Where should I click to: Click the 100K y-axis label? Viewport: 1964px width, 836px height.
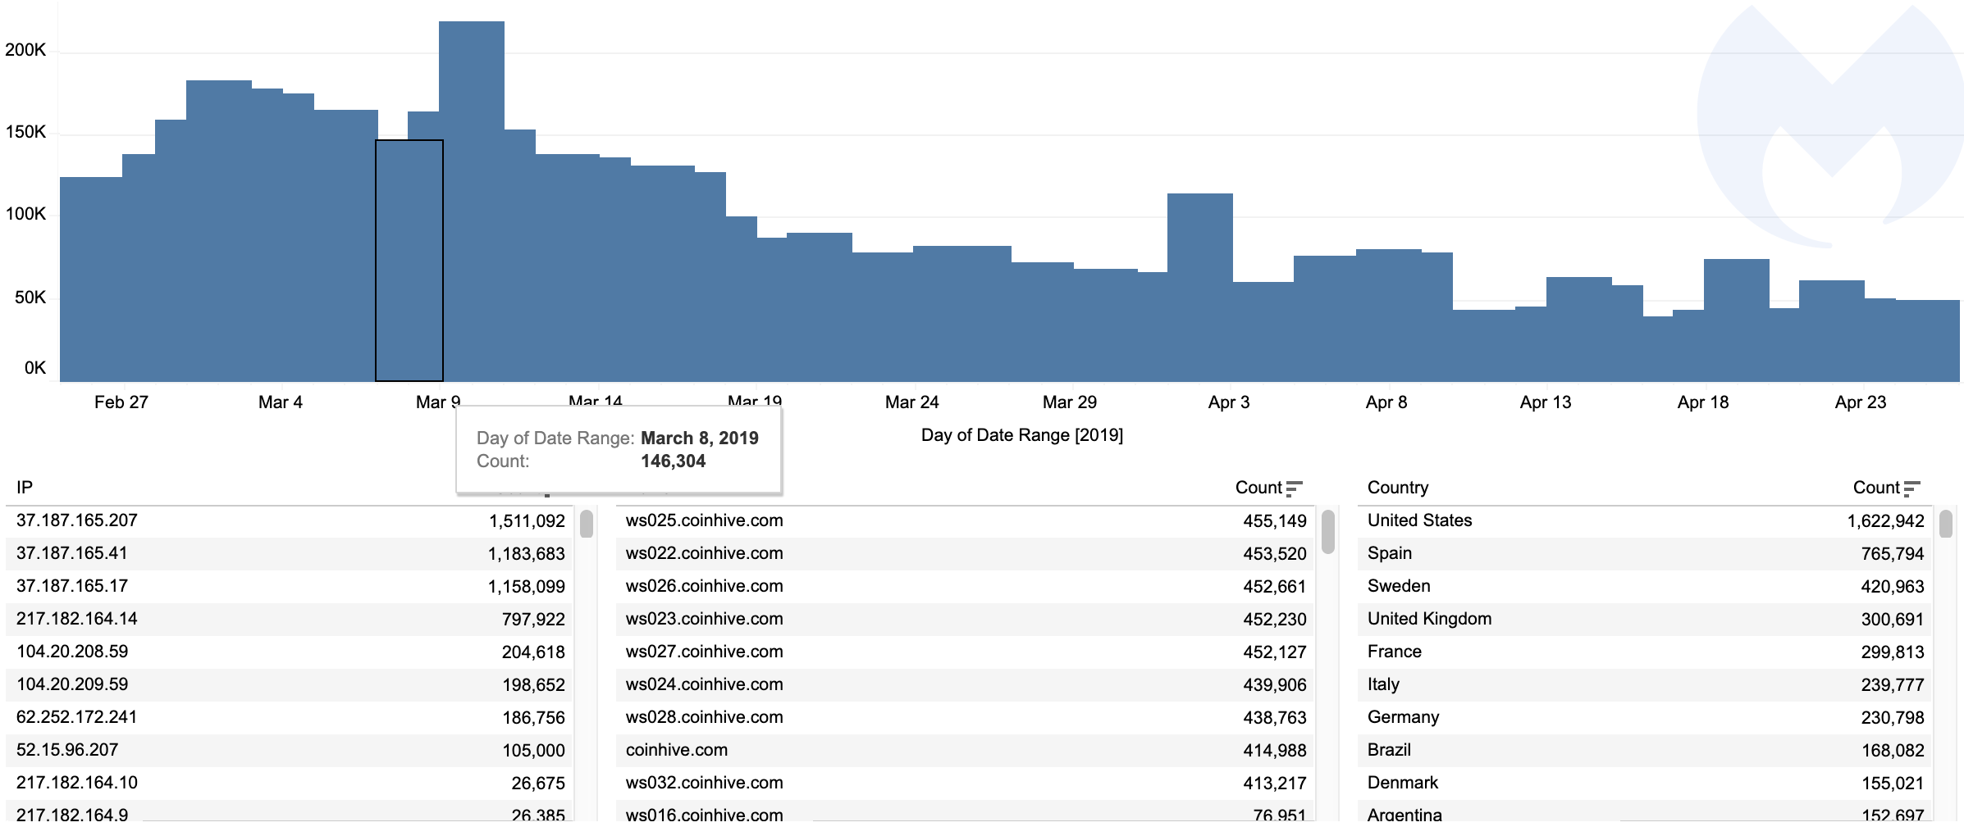pos(25,214)
